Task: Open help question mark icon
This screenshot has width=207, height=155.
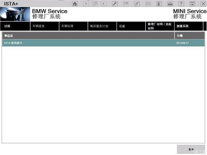Action: coord(181,4)
